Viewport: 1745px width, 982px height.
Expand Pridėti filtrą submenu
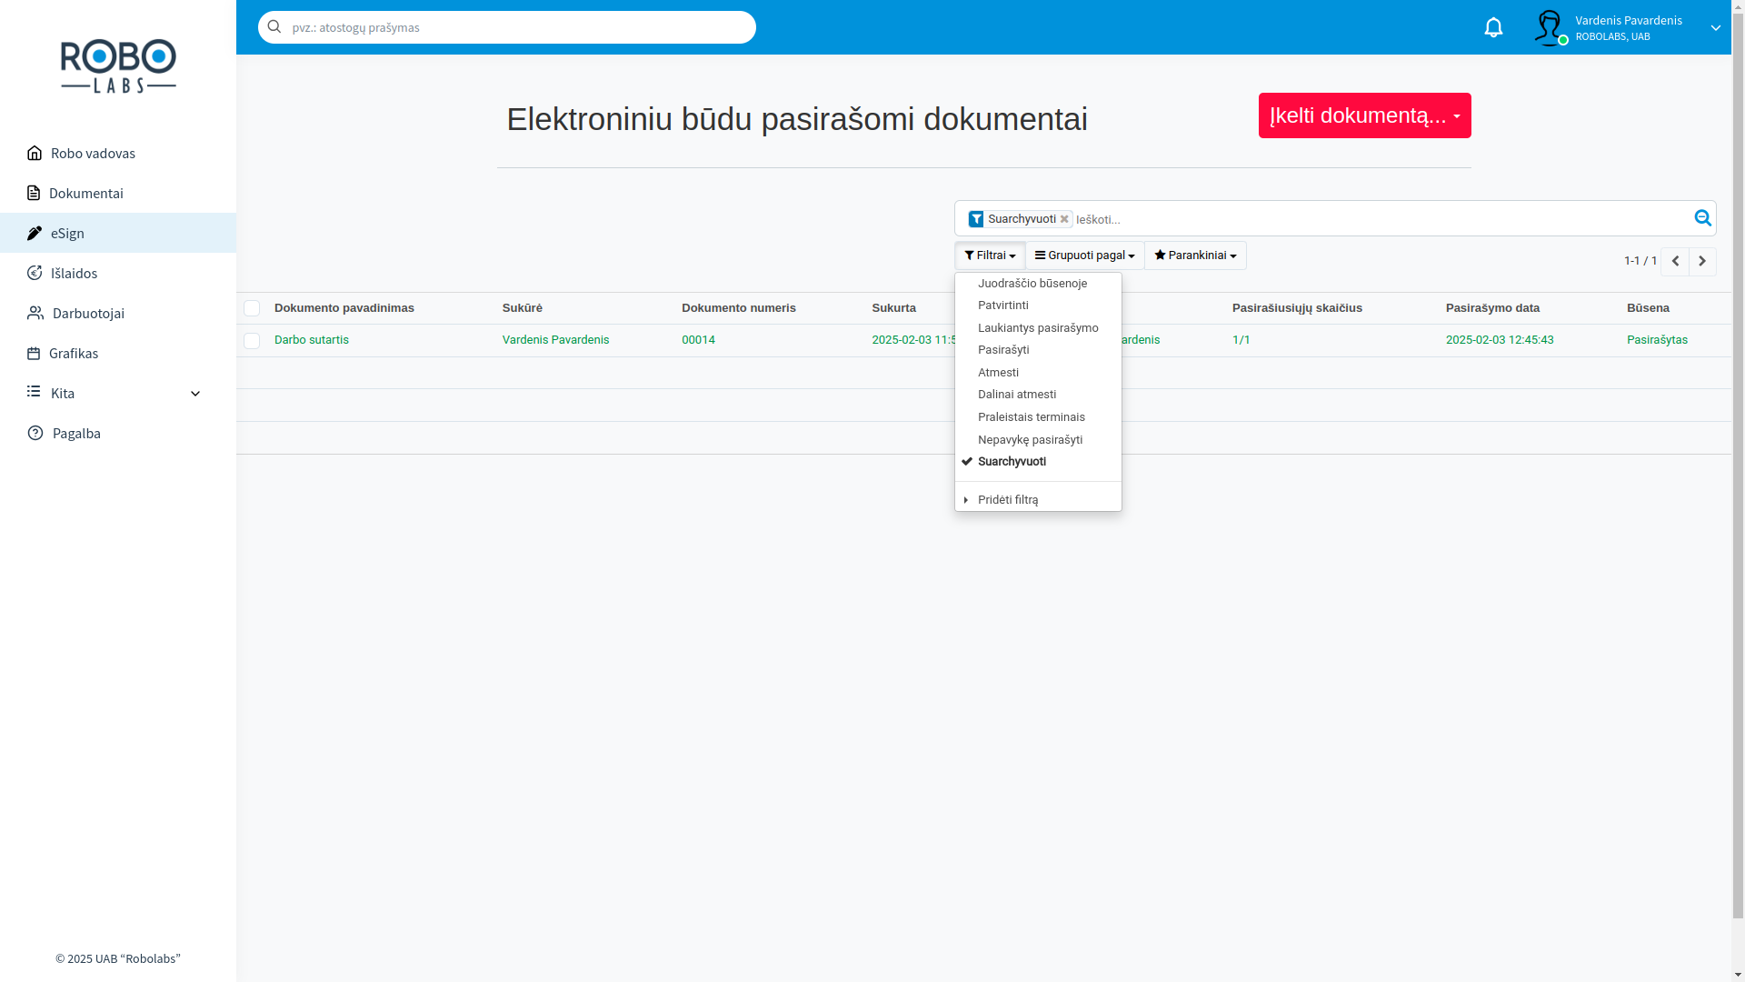point(1038,500)
